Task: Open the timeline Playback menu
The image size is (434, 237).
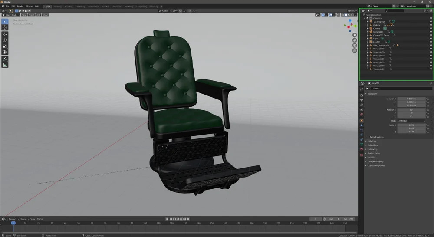Action: (13, 219)
